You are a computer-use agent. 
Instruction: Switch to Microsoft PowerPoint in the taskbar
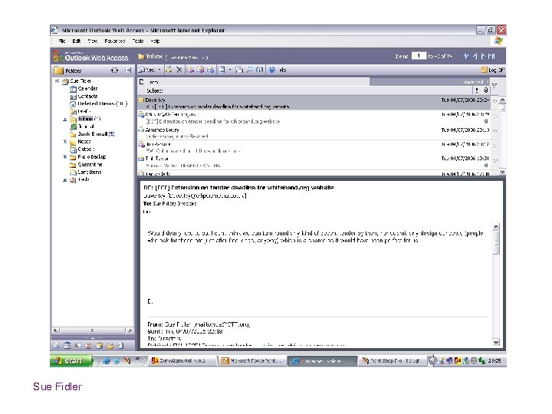tap(251, 360)
